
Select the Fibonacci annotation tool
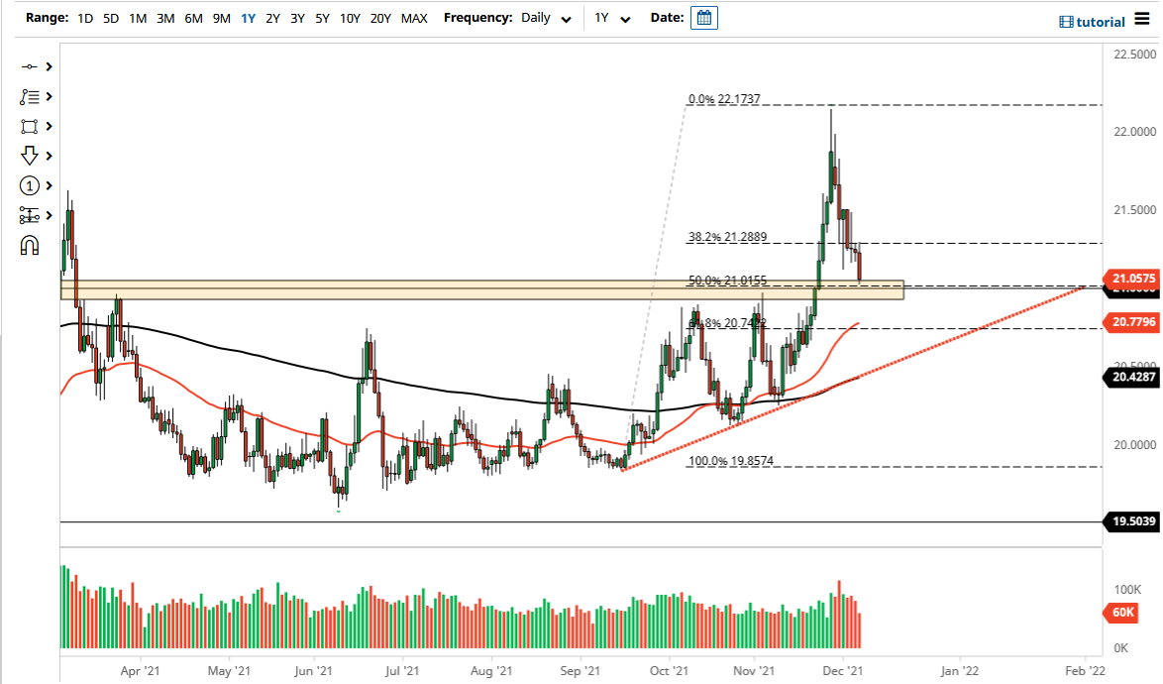tap(30, 96)
